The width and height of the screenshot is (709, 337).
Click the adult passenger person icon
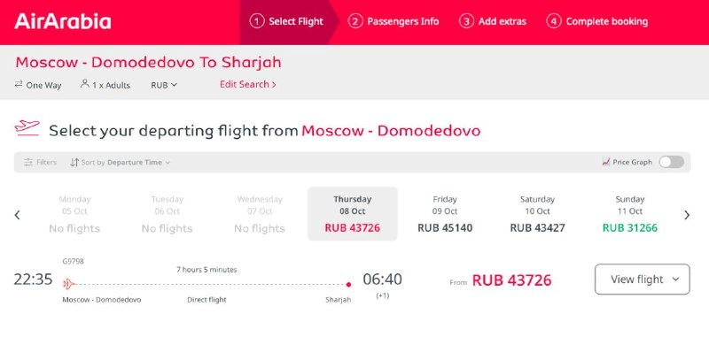click(x=84, y=84)
